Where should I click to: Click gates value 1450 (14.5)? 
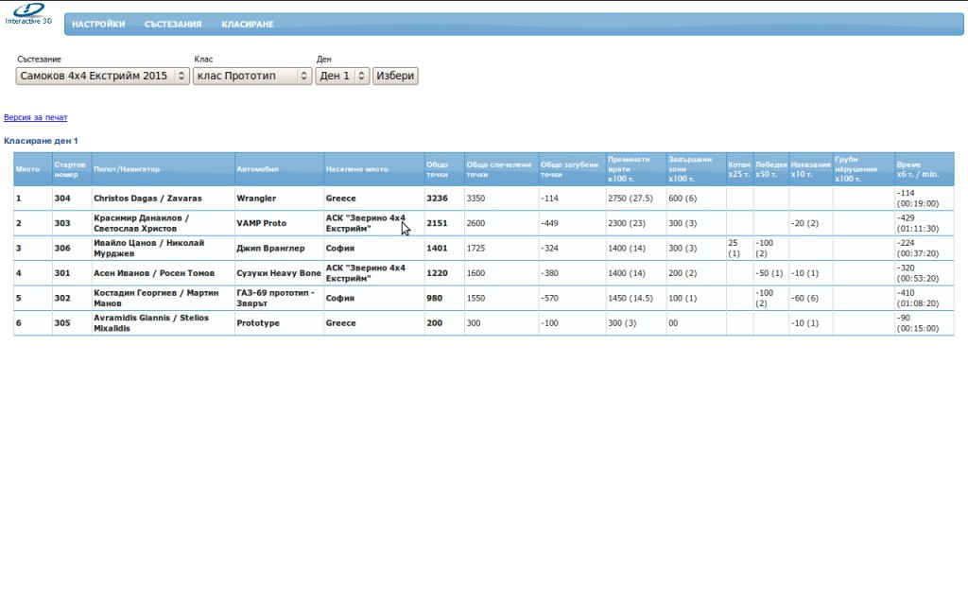(631, 298)
